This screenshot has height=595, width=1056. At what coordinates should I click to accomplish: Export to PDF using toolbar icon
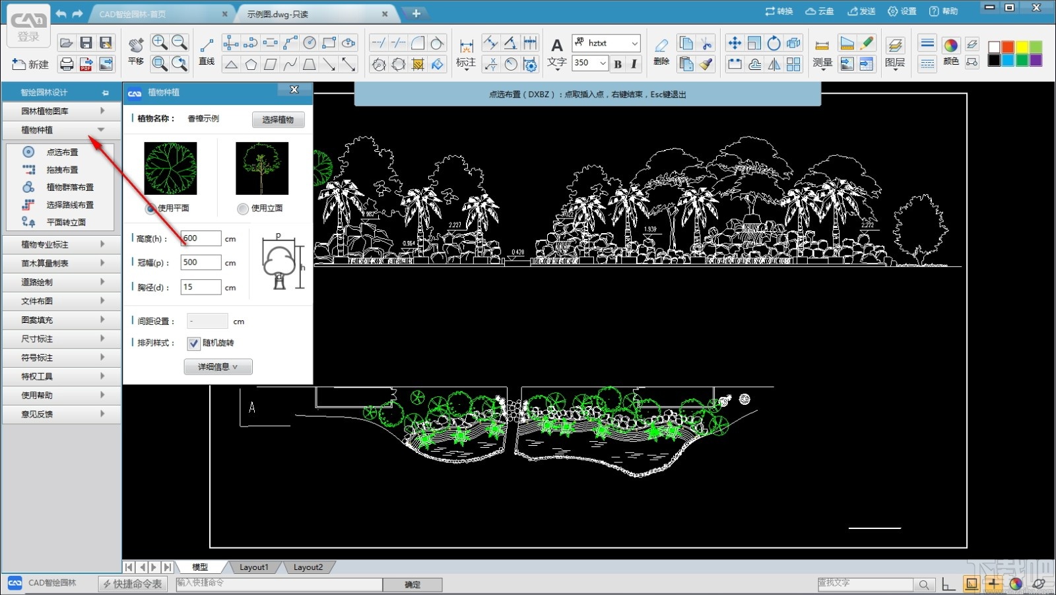click(86, 63)
